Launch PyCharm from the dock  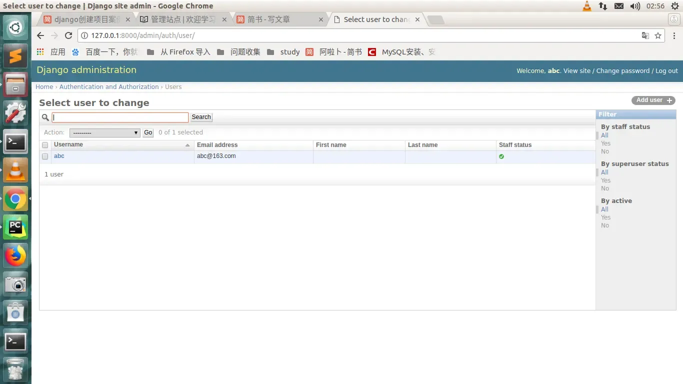[x=15, y=228]
